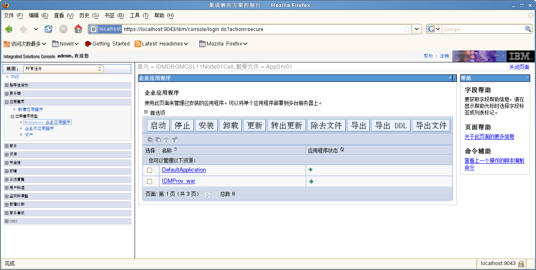Expand the UDDI section
The width and height of the screenshot is (536, 270).
[7, 221]
